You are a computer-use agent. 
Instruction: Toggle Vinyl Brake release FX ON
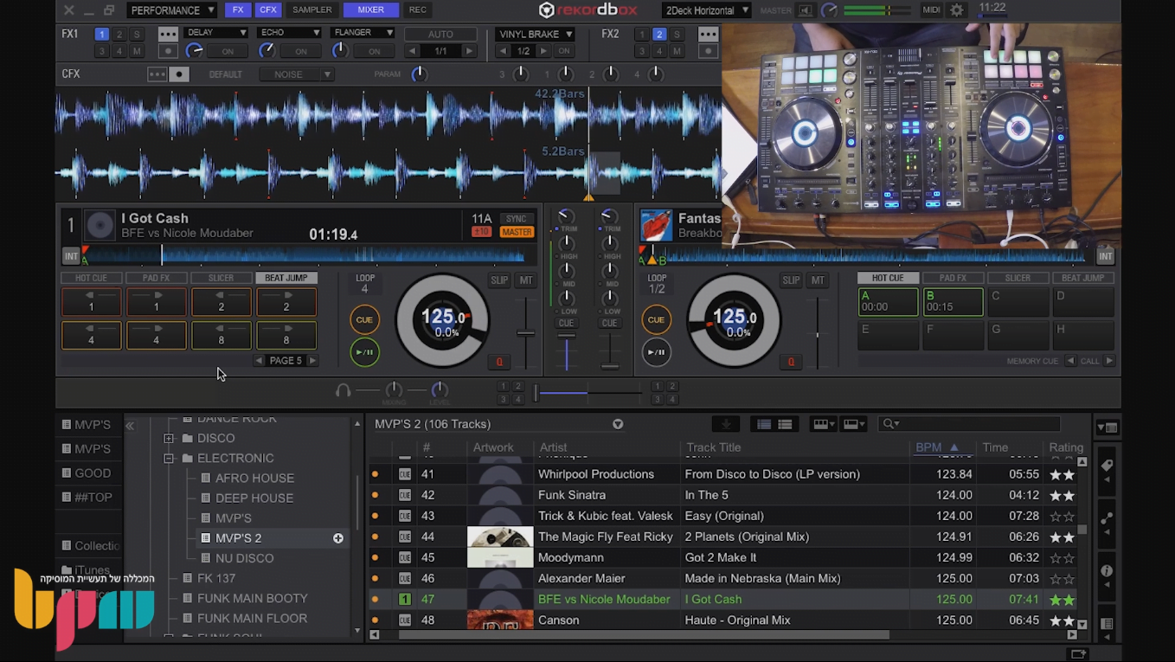[x=564, y=52]
